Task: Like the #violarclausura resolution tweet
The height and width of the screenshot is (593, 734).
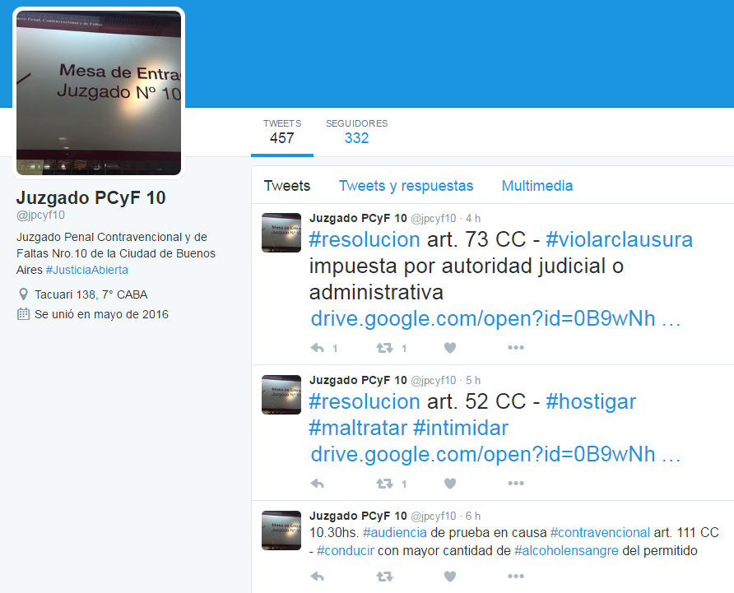Action: [x=450, y=348]
